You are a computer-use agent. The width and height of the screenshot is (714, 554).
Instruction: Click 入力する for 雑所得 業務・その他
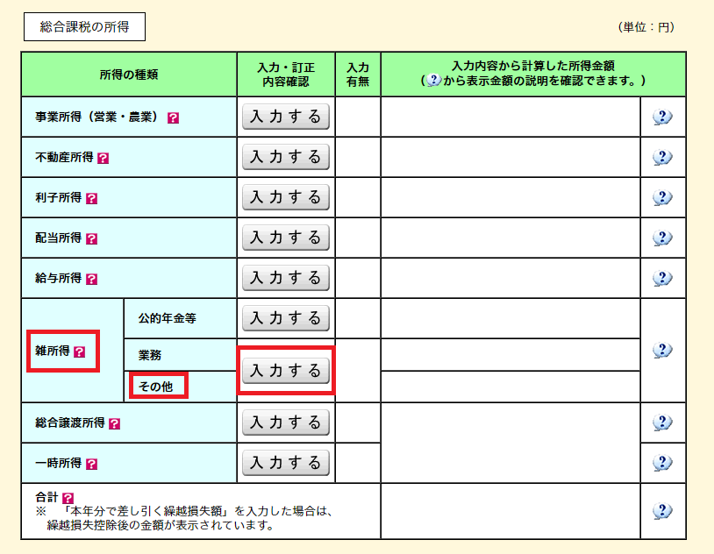(285, 371)
